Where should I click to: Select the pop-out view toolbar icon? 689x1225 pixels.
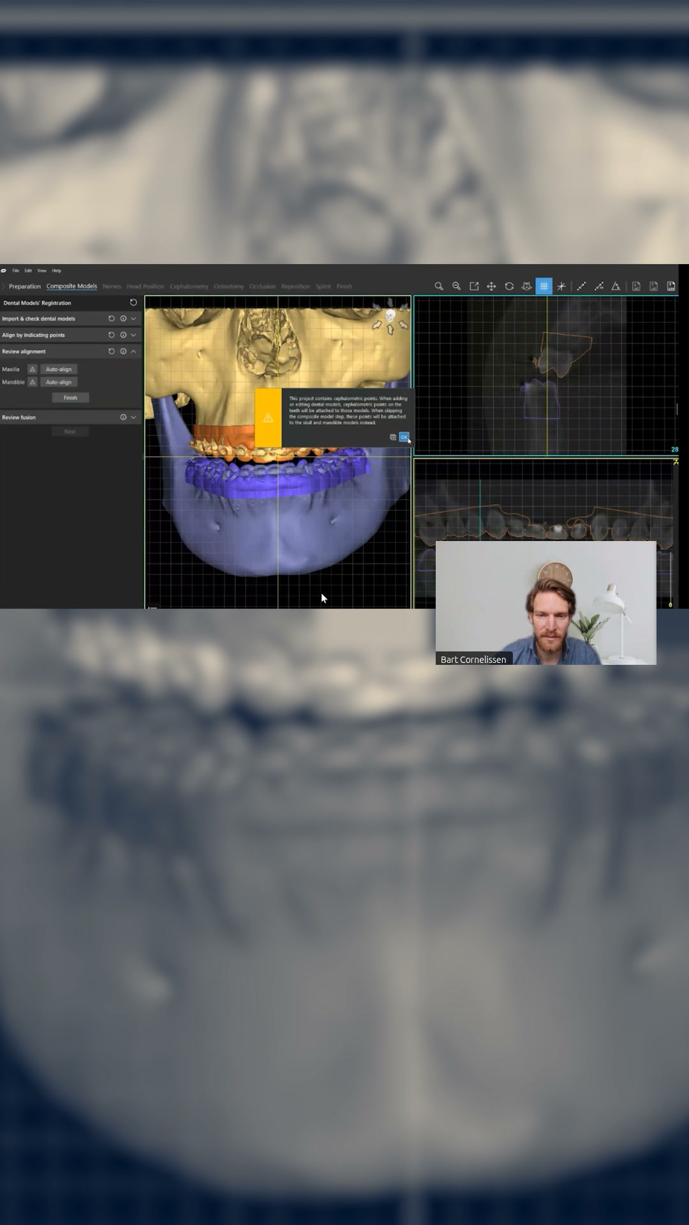474,286
